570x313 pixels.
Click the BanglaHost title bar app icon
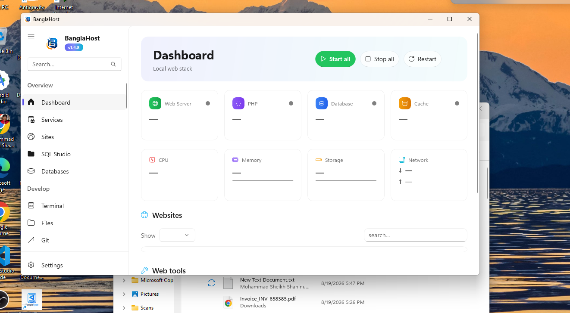[28, 19]
